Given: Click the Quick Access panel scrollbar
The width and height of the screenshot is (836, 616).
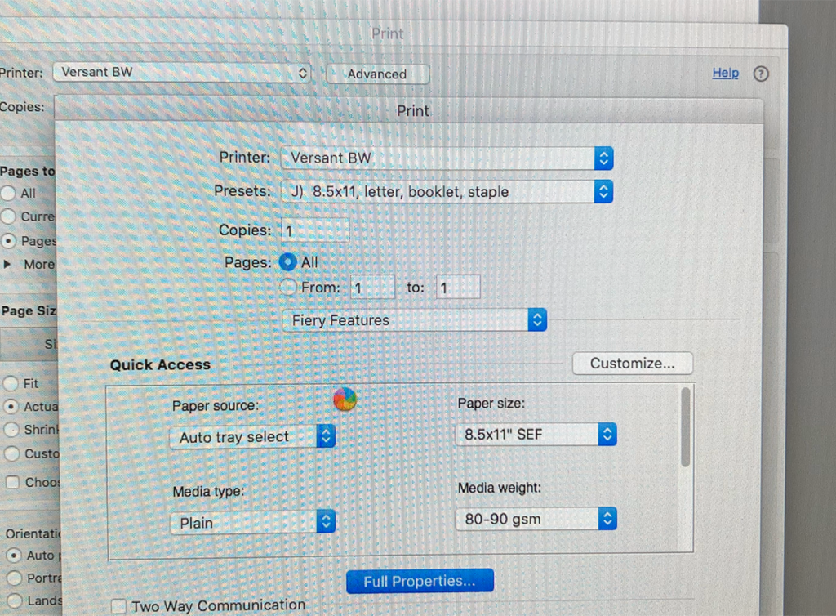Looking at the screenshot, I should [686, 427].
